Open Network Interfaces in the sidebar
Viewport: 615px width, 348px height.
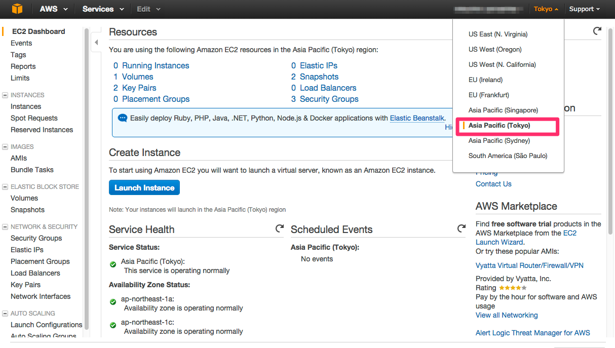pyautogui.click(x=41, y=296)
